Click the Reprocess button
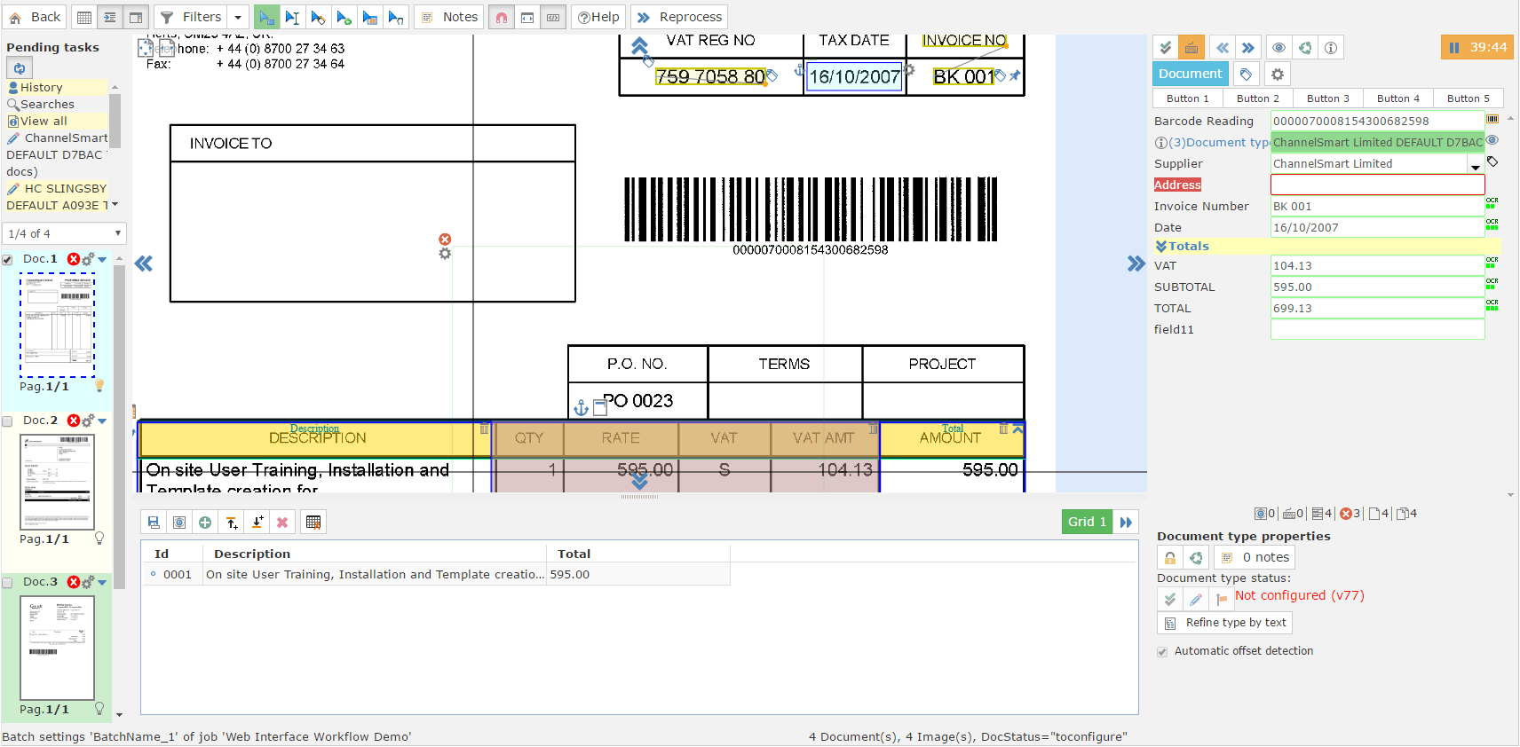 coord(679,17)
